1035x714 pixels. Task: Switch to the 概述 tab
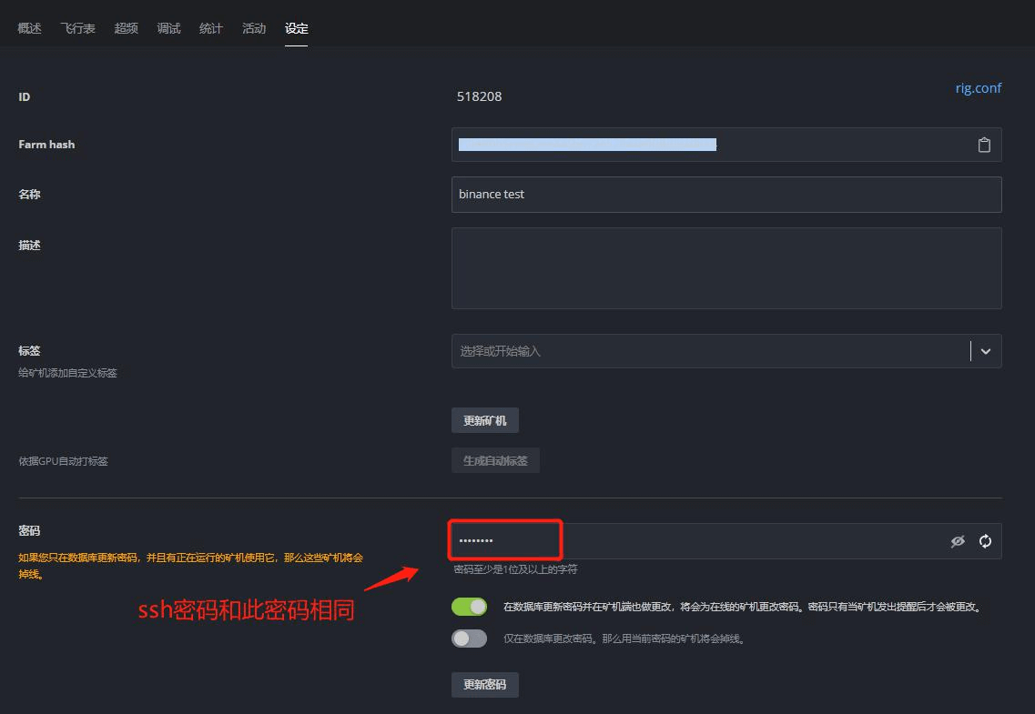click(x=29, y=27)
